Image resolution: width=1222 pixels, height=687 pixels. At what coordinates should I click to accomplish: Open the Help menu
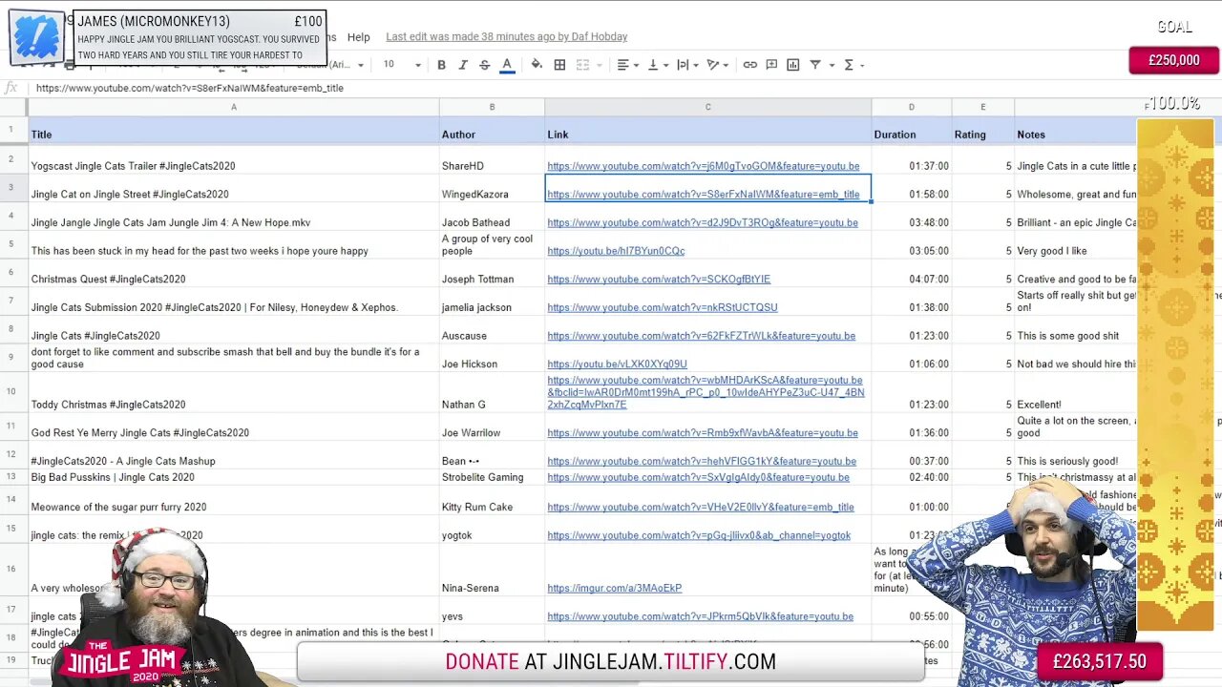click(359, 37)
